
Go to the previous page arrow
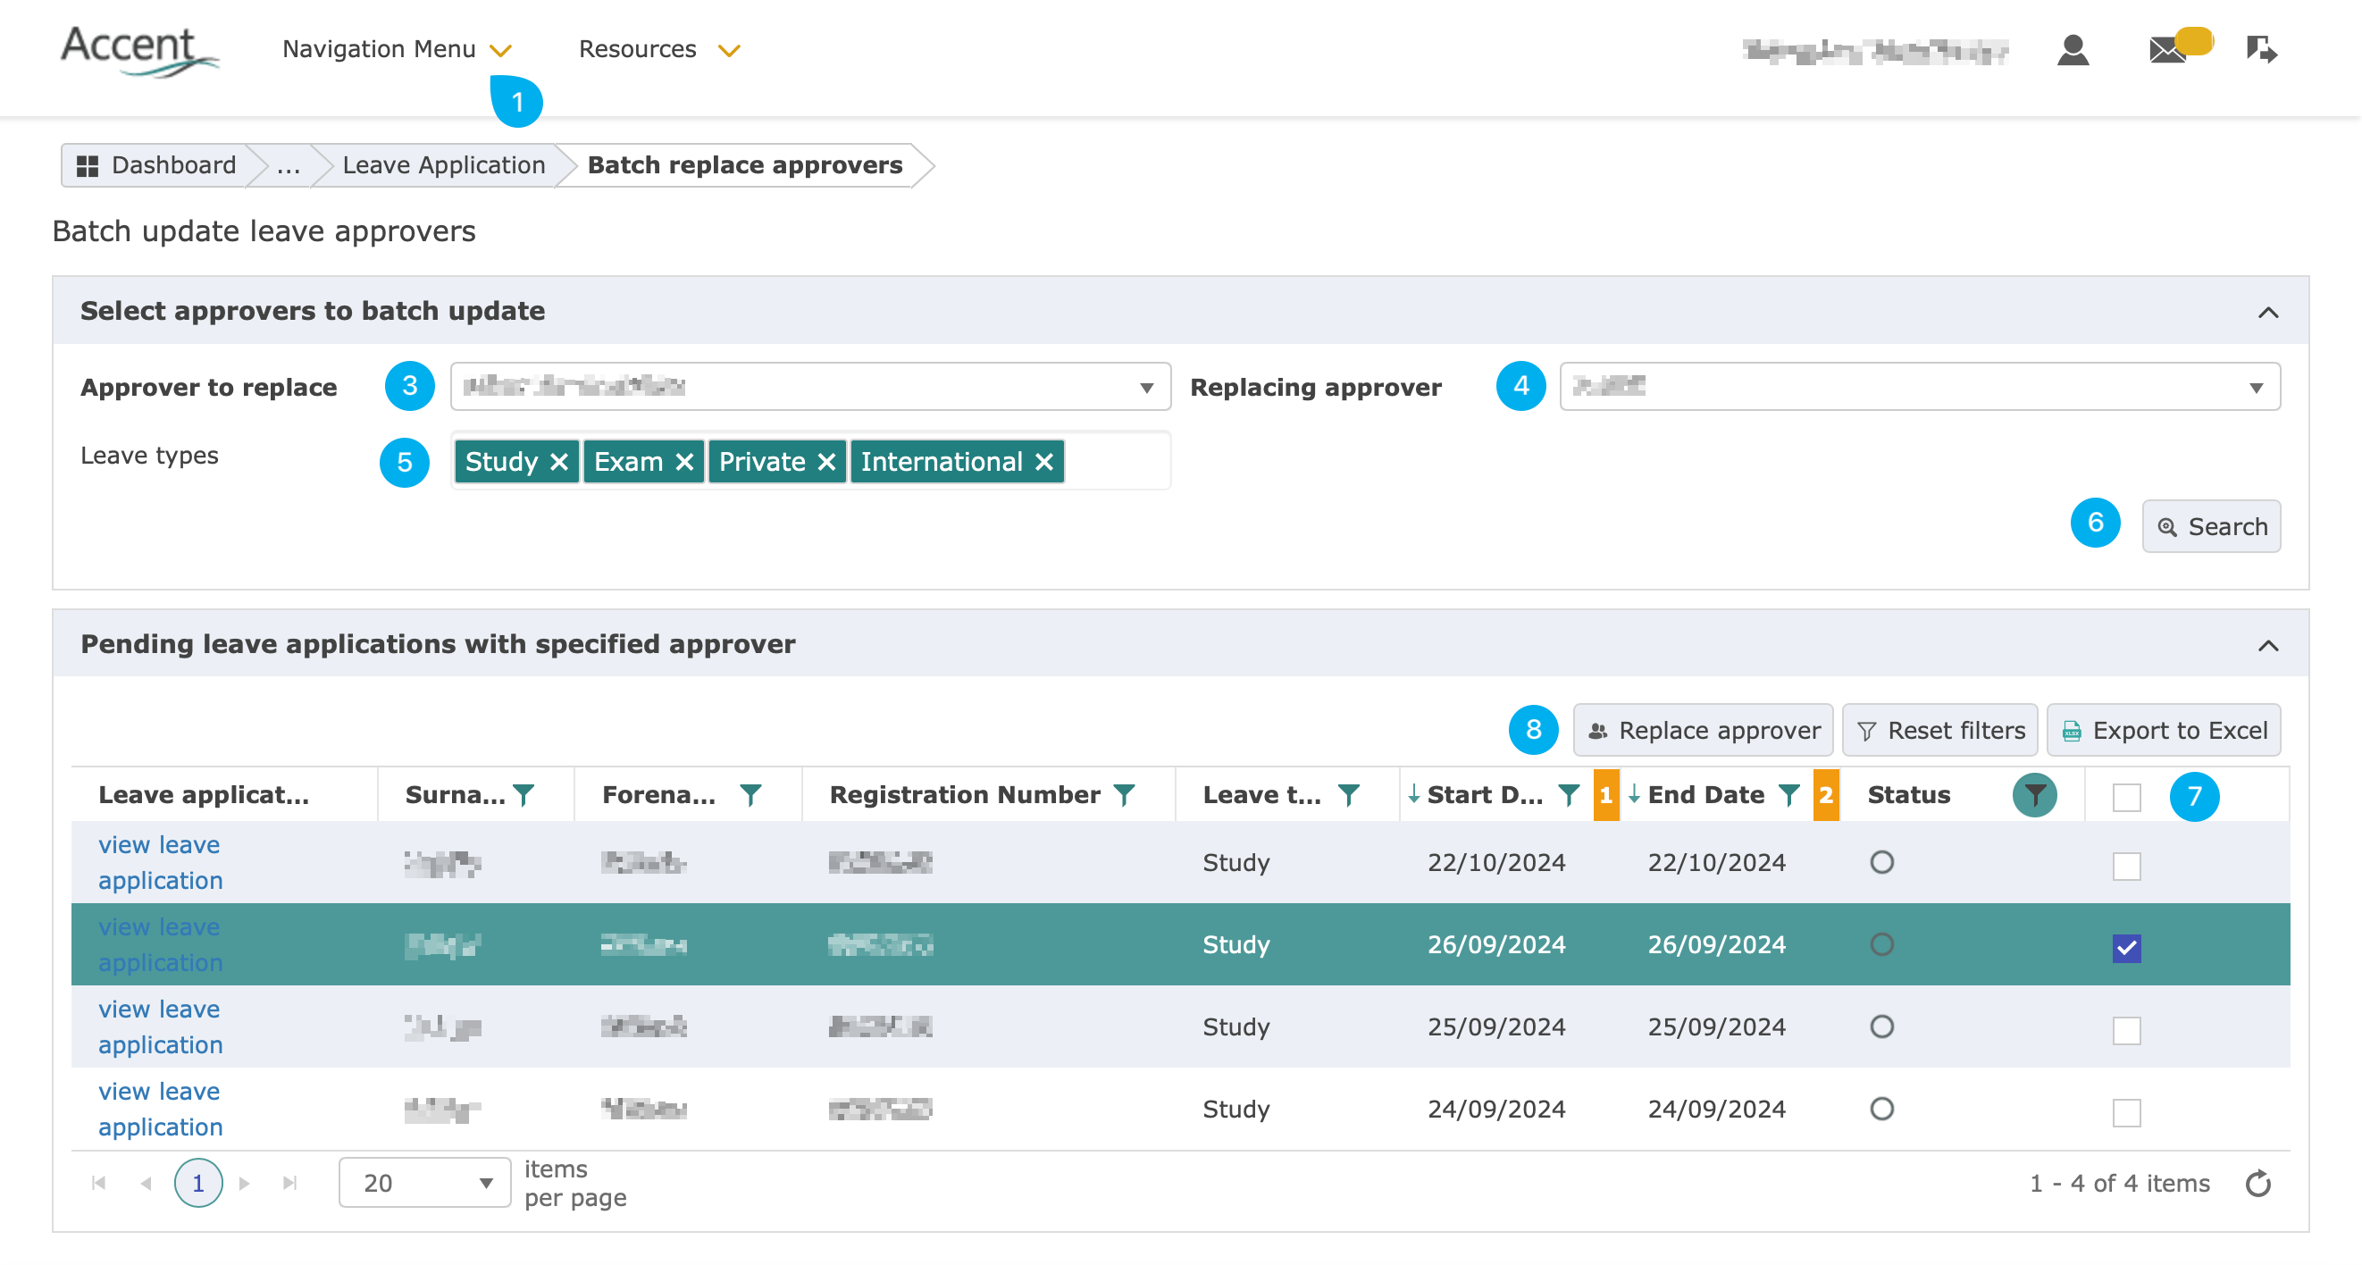[x=146, y=1184]
